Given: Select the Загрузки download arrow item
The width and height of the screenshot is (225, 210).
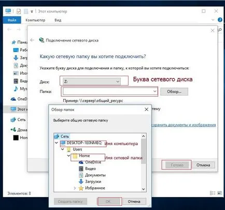Looking at the screenshot, I should (90, 181).
